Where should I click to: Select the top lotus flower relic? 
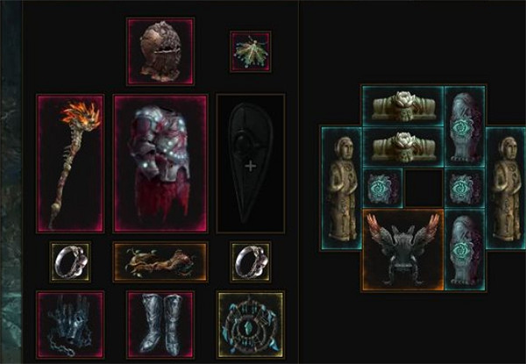click(403, 106)
